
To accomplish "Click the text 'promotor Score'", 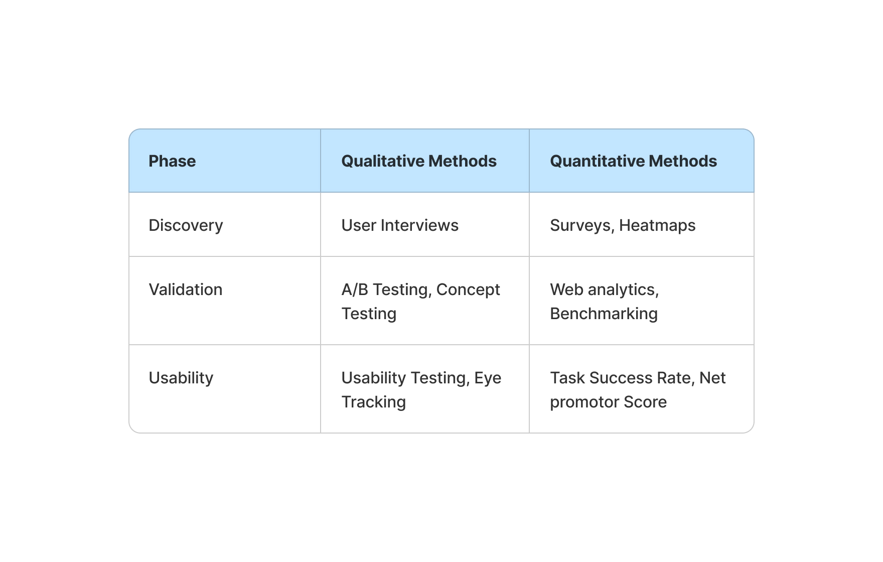I will [608, 402].
